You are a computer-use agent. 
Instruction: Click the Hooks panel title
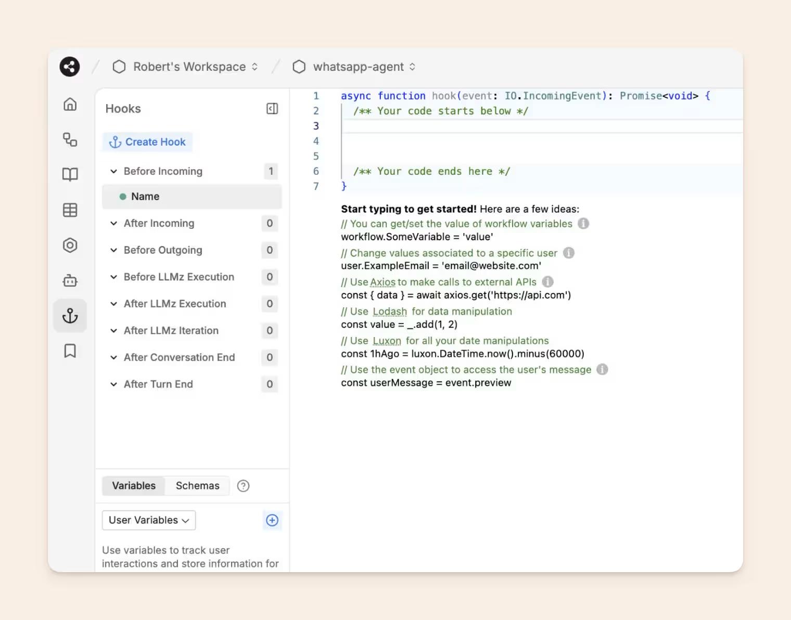tap(123, 109)
